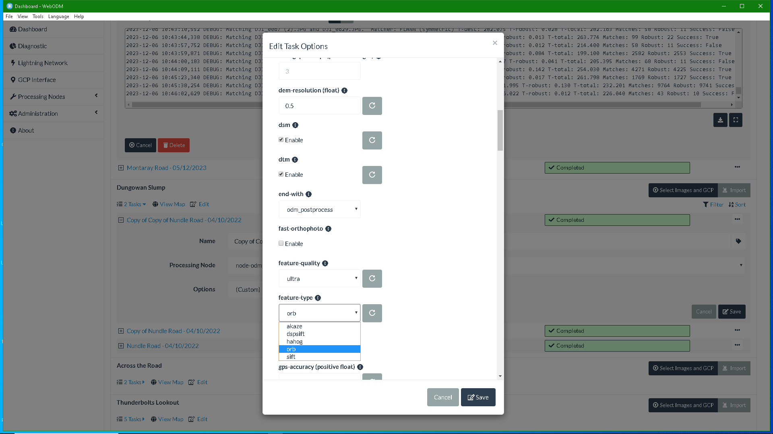The image size is (773, 434).
Task: Enable the fast-orthophoto option
Action: (x=281, y=244)
